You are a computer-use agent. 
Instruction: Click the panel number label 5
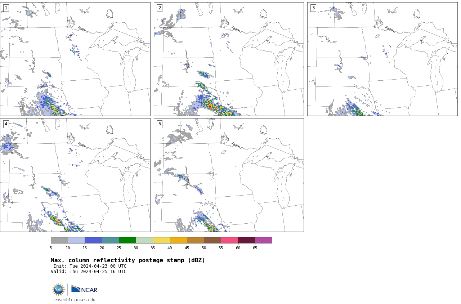coord(160,124)
